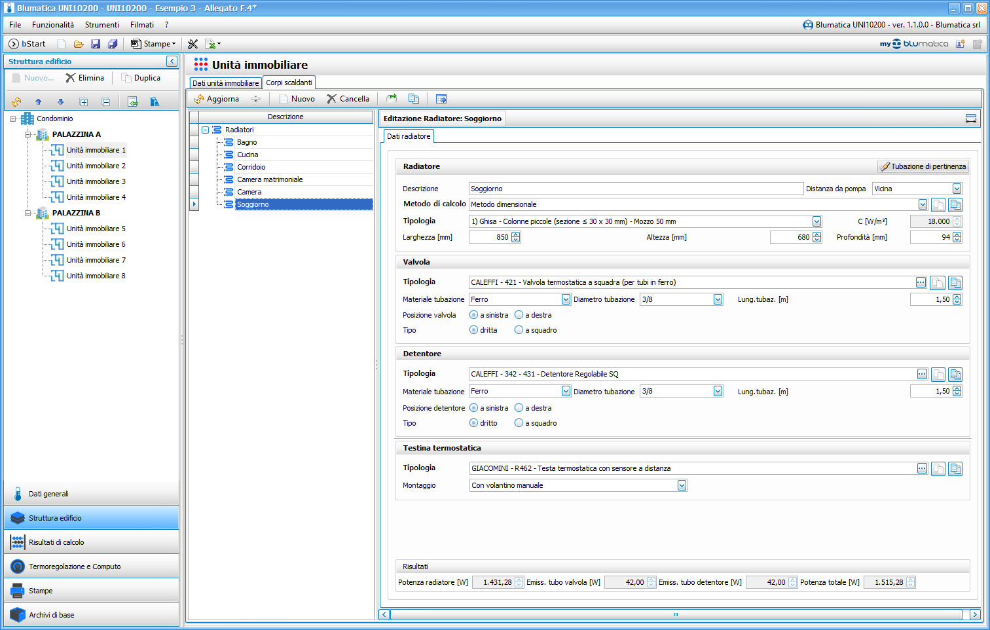Collapse PALAZZINA A tree node
Viewport: 990px width, 630px height.
28,134
